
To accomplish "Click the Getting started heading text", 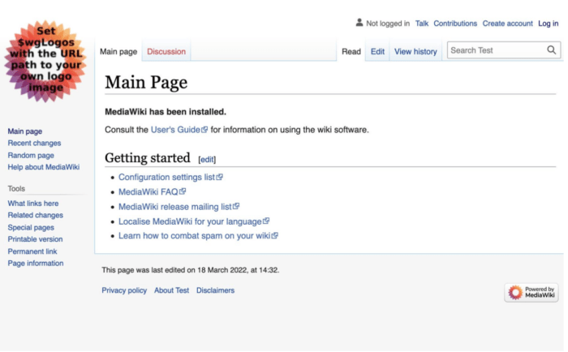I will (x=147, y=158).
